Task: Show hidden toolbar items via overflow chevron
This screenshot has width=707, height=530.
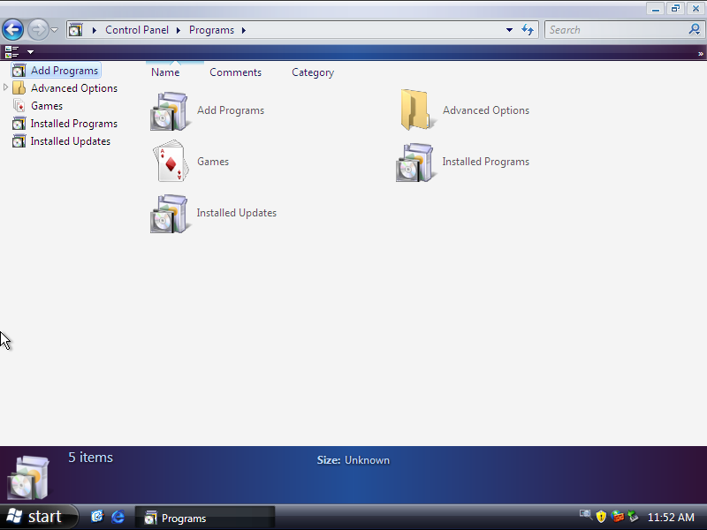Action: click(x=700, y=53)
